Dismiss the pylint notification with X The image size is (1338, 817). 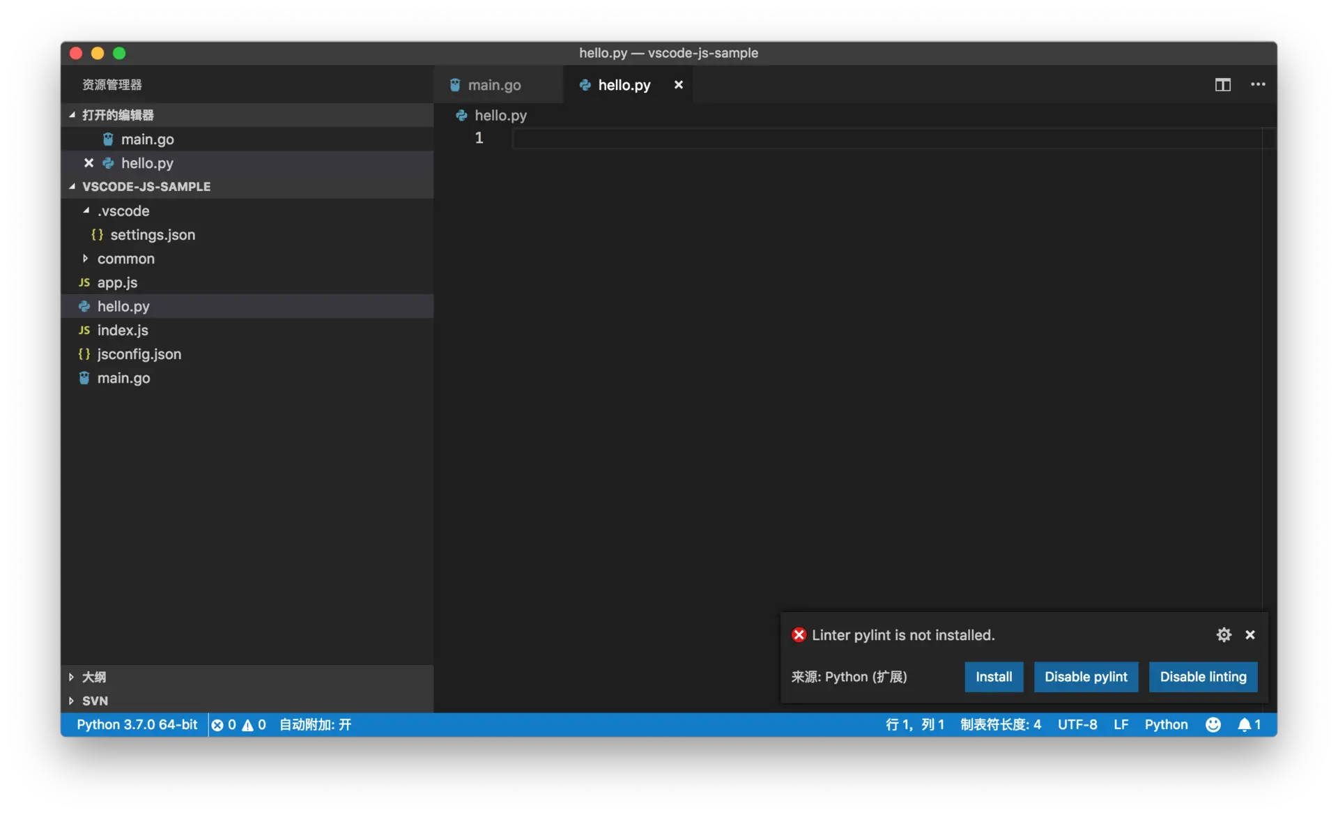(x=1250, y=634)
